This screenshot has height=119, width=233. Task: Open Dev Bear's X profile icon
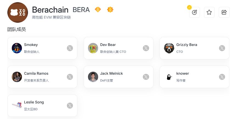click(x=146, y=48)
